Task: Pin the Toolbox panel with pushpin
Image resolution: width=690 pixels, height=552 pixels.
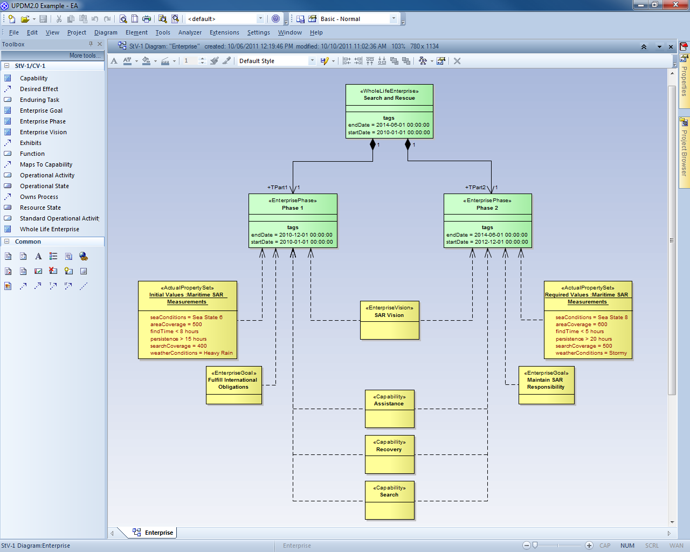Action: coord(91,44)
